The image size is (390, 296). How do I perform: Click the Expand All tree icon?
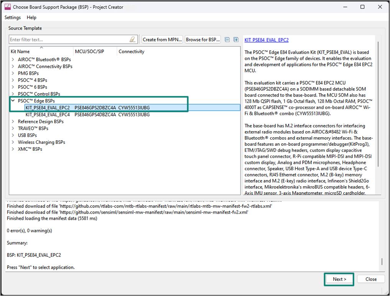pos(236,39)
